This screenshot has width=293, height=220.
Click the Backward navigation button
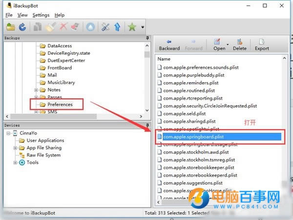pyautogui.click(x=169, y=45)
